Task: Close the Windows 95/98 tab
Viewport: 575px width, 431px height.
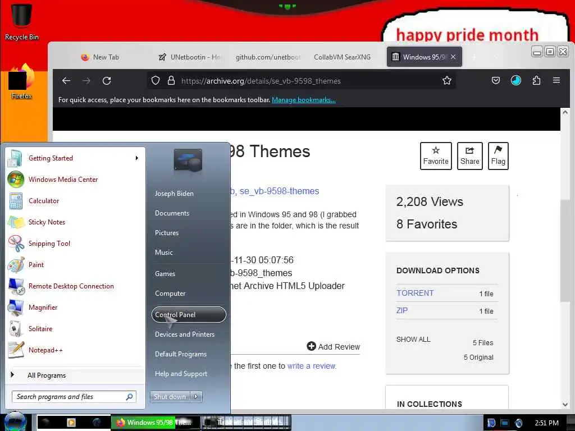Action: [x=453, y=57]
